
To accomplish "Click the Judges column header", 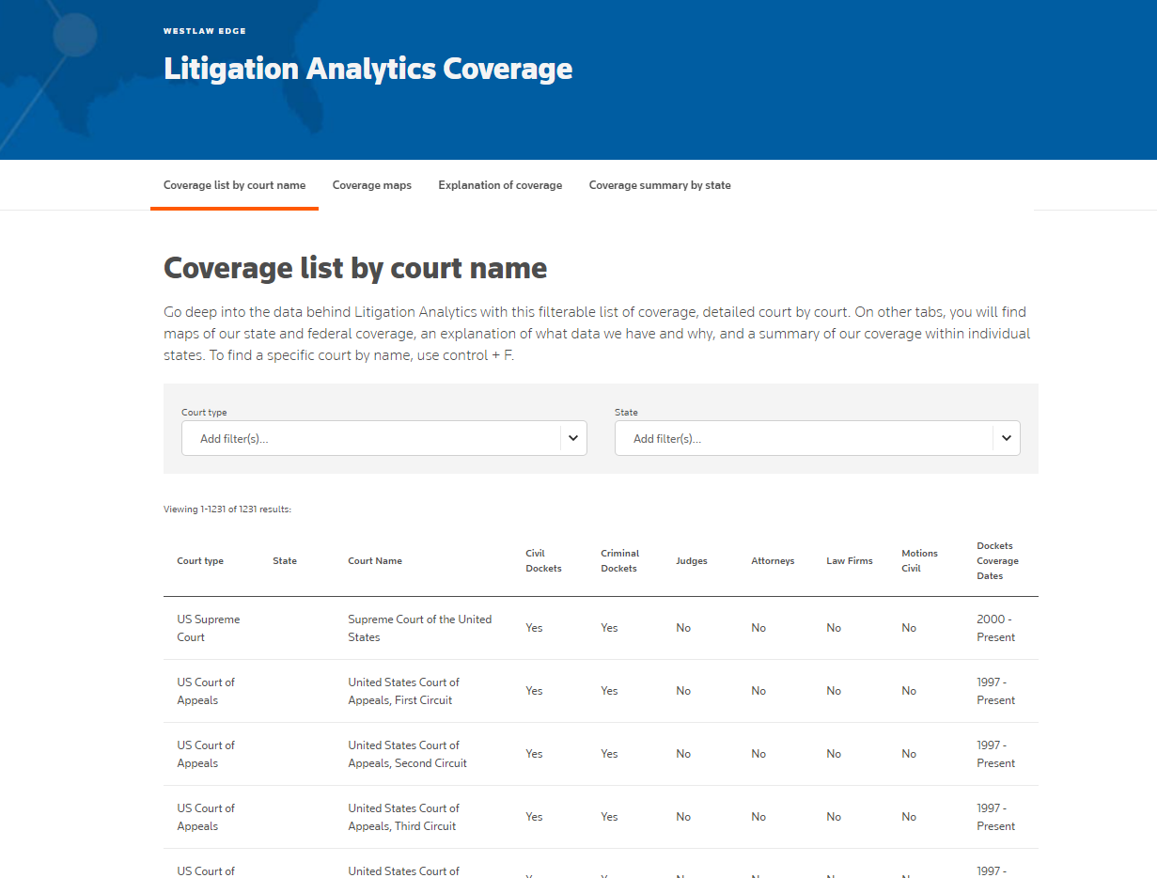I will (x=692, y=561).
